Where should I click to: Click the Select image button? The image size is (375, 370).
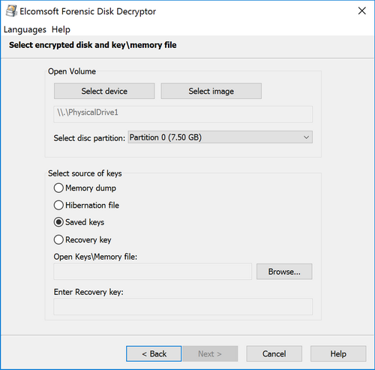(211, 91)
